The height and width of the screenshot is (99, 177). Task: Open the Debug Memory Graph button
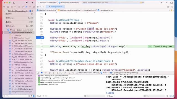click(x=65, y=73)
